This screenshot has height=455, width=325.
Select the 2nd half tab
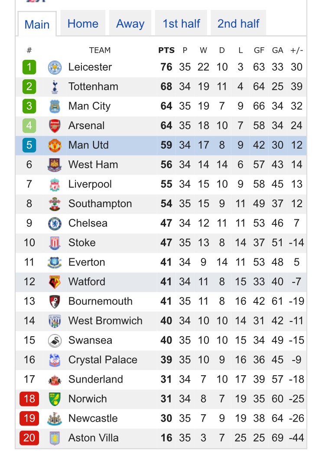pyautogui.click(x=238, y=24)
